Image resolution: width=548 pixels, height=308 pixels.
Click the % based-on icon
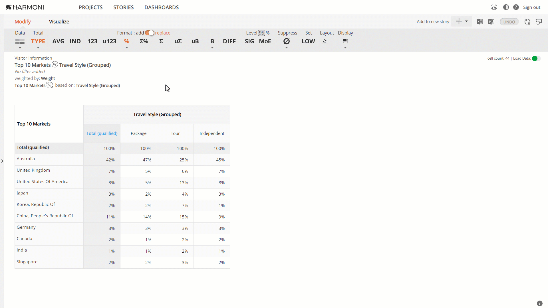(x=50, y=85)
